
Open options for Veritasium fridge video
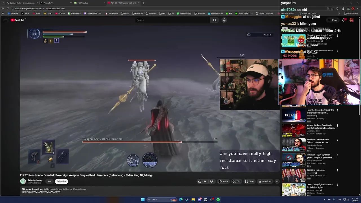337,110
